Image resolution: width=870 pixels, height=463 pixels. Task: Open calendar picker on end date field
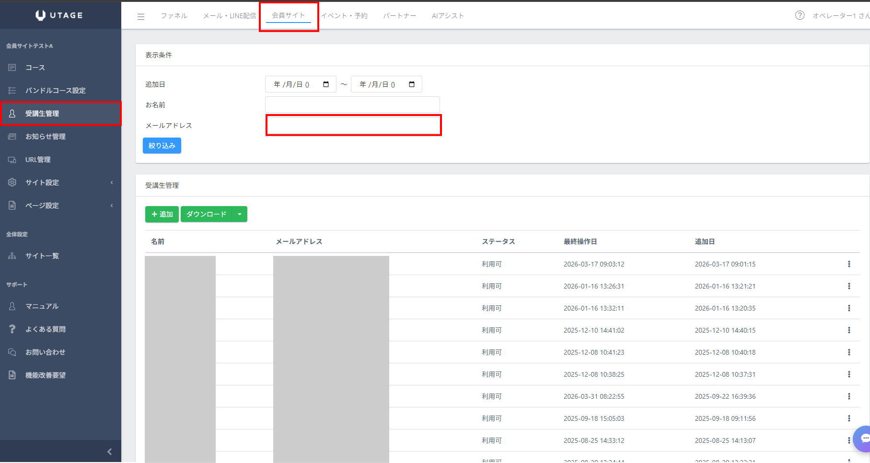tap(412, 84)
